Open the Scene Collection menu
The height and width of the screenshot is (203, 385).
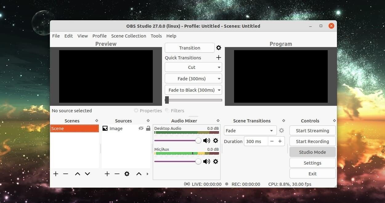pos(128,36)
